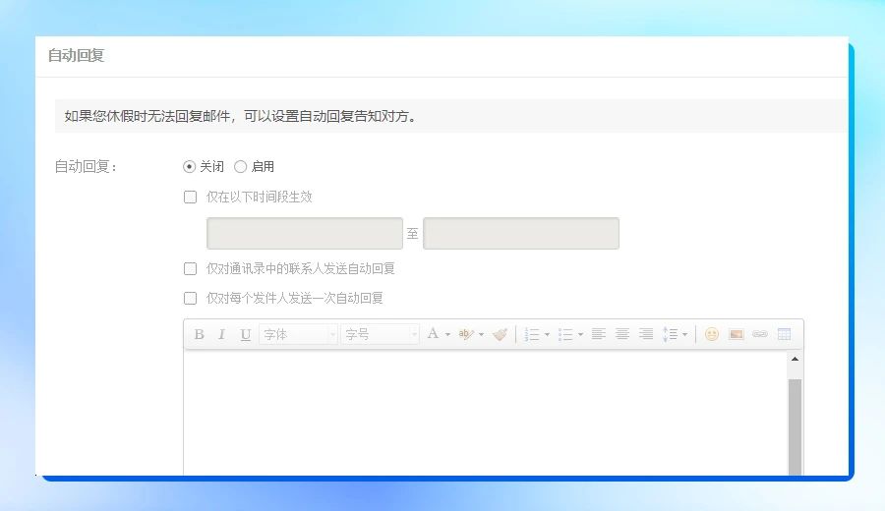Click the start time input field
885x511 pixels.
click(304, 234)
